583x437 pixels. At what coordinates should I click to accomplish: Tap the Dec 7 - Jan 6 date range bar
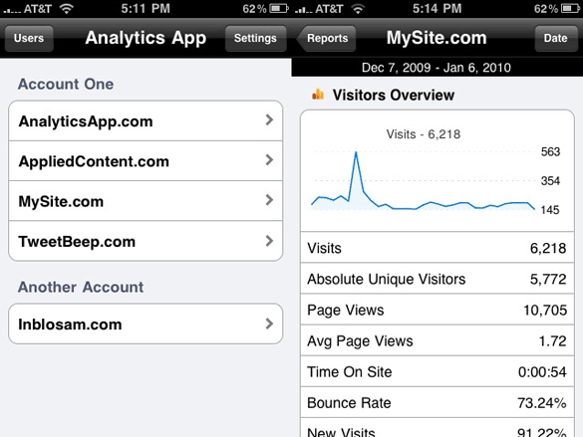437,68
